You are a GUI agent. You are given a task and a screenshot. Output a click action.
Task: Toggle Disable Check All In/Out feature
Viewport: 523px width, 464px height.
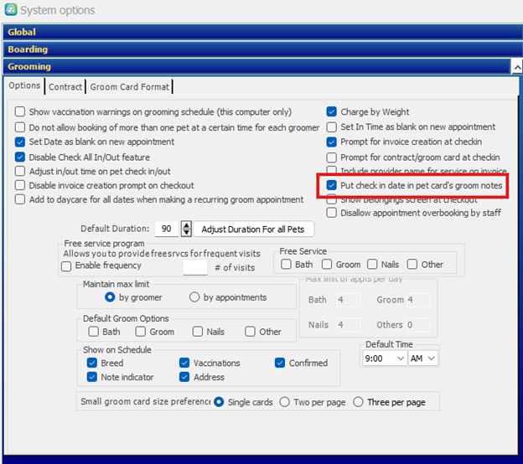(20, 157)
